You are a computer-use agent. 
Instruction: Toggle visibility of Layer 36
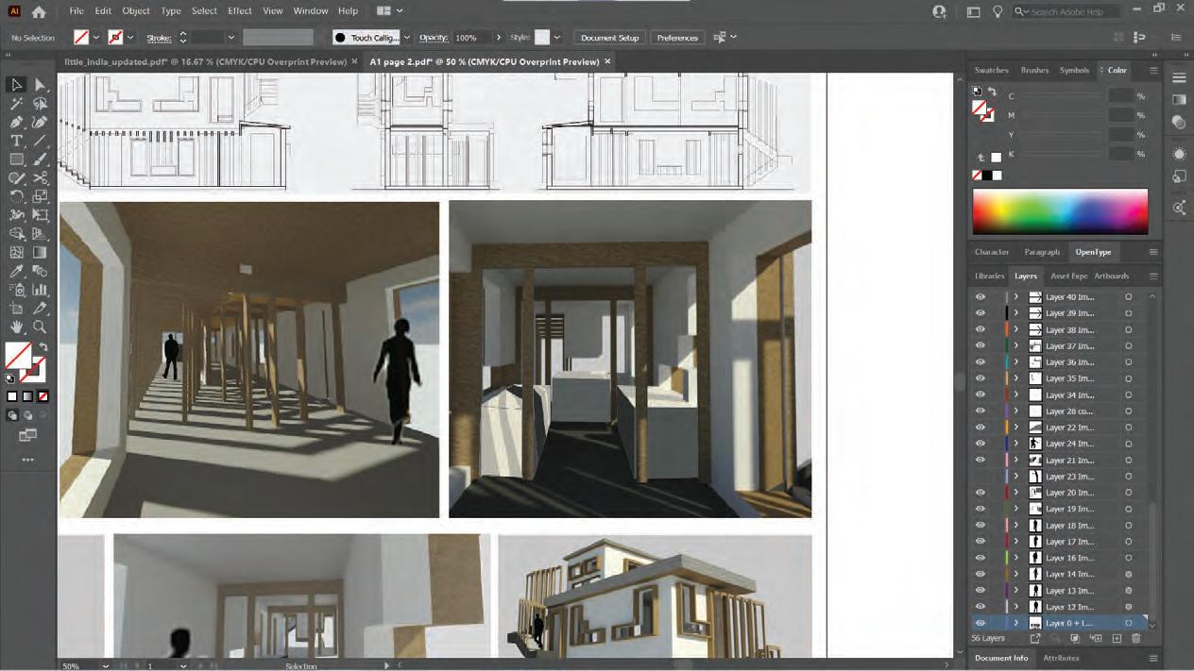(x=981, y=361)
